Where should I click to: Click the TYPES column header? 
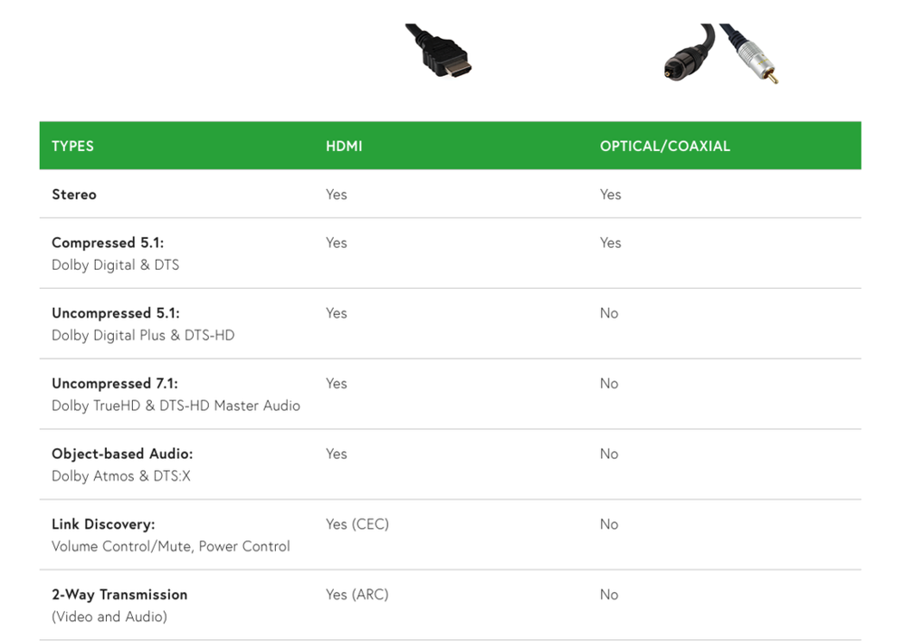[x=72, y=146]
